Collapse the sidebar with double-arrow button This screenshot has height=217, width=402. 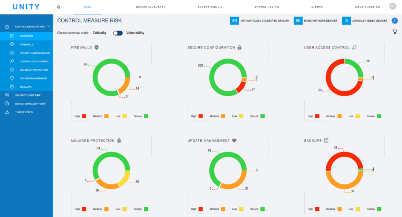(58, 7)
